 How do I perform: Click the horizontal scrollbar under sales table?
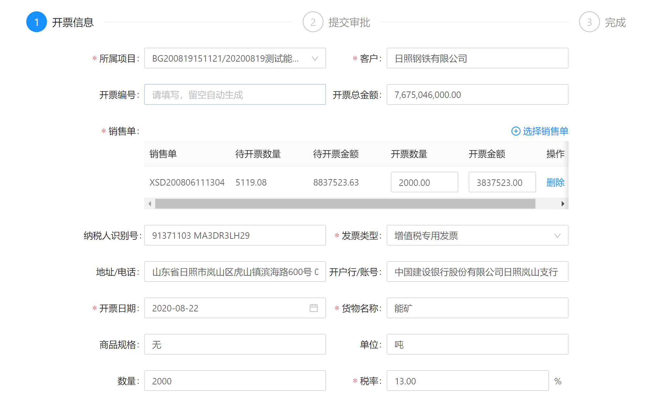(x=345, y=204)
